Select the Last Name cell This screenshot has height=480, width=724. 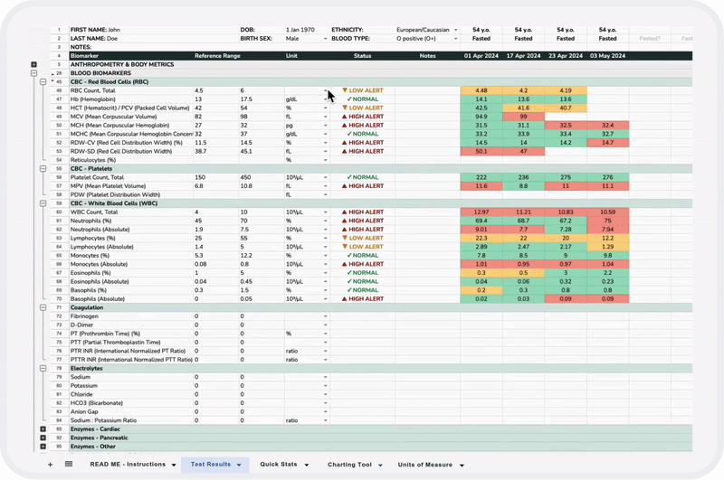(154, 38)
